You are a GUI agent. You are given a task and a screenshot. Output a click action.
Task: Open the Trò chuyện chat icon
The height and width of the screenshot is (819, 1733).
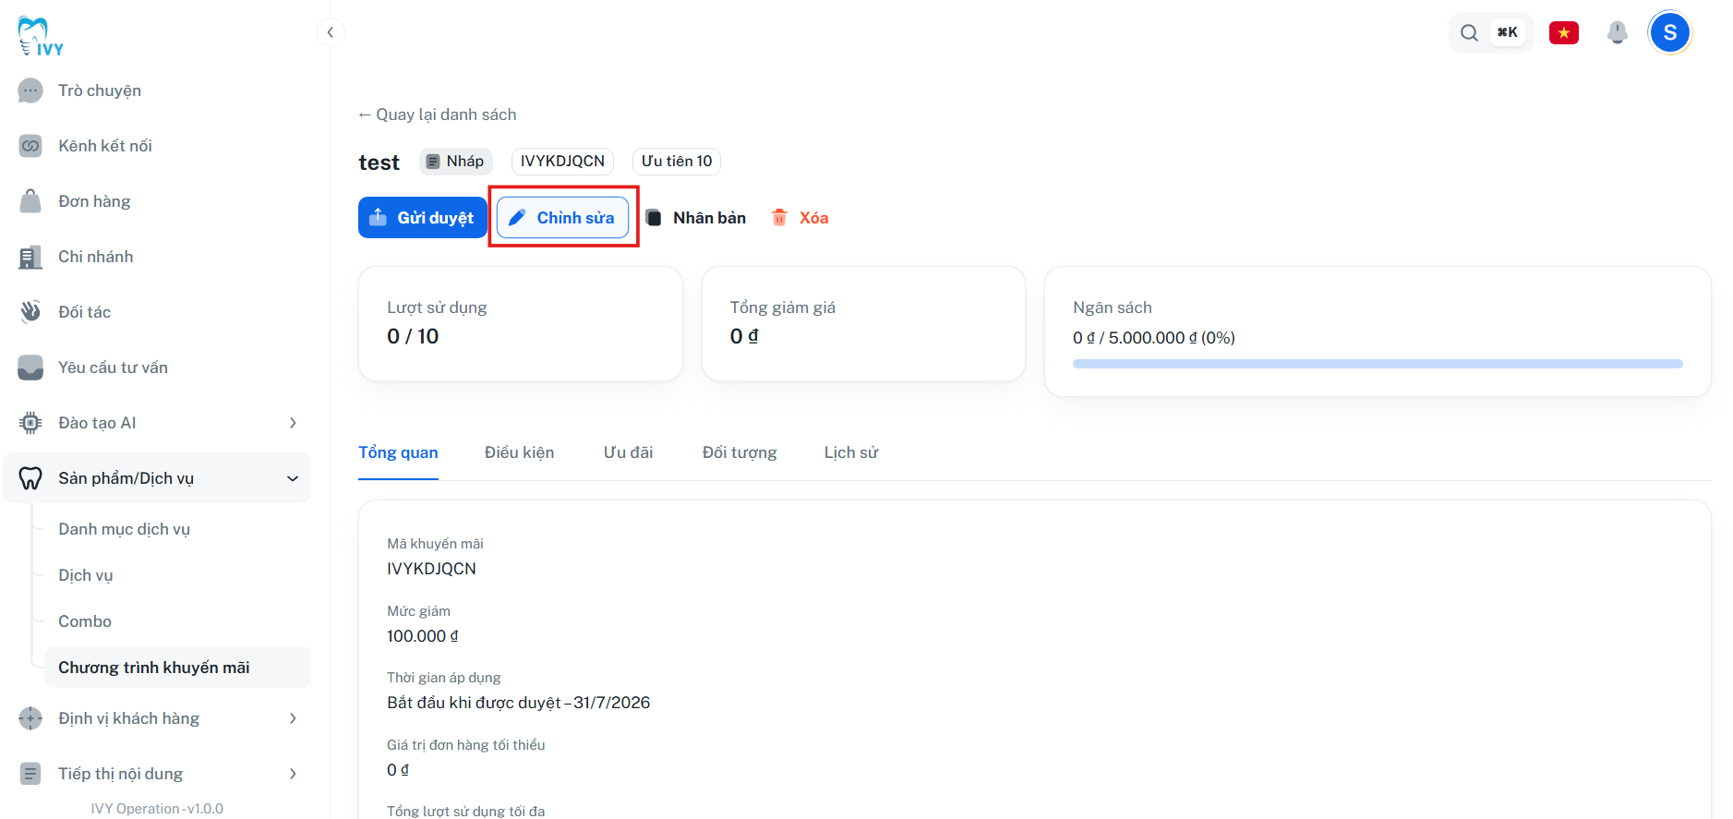[x=30, y=90]
